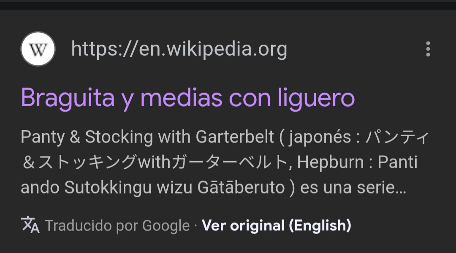Click the word 'Garterbelt' in the snippet

point(235,137)
